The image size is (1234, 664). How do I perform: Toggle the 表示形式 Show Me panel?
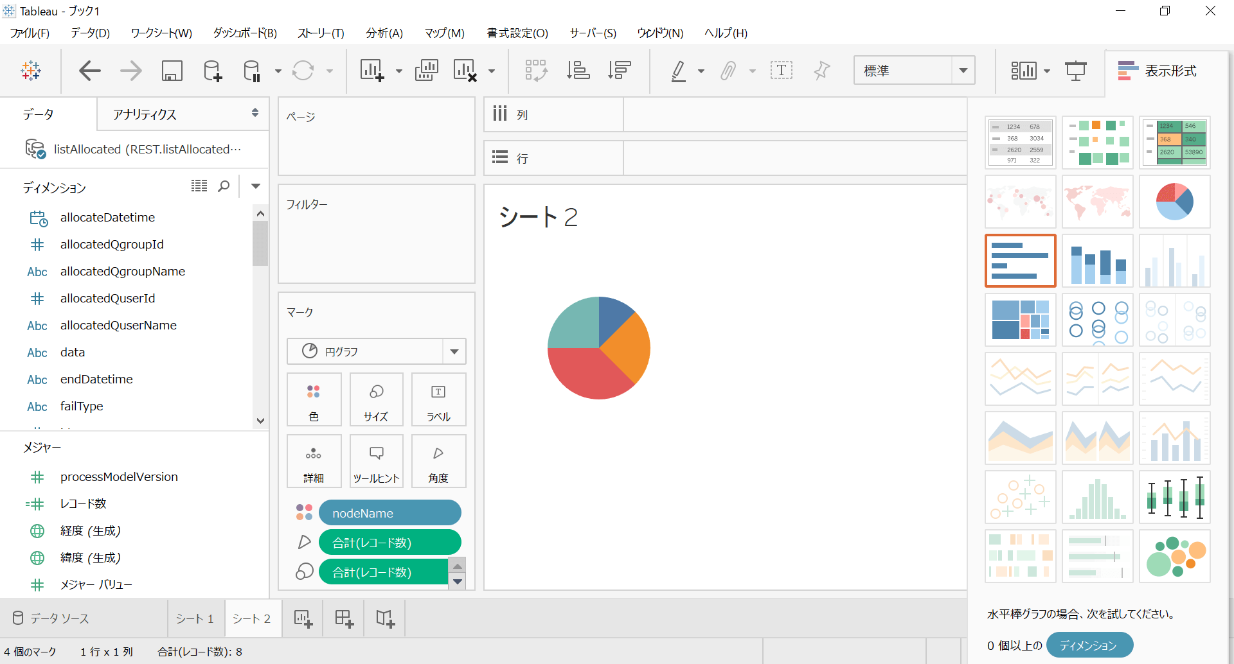[1157, 71]
